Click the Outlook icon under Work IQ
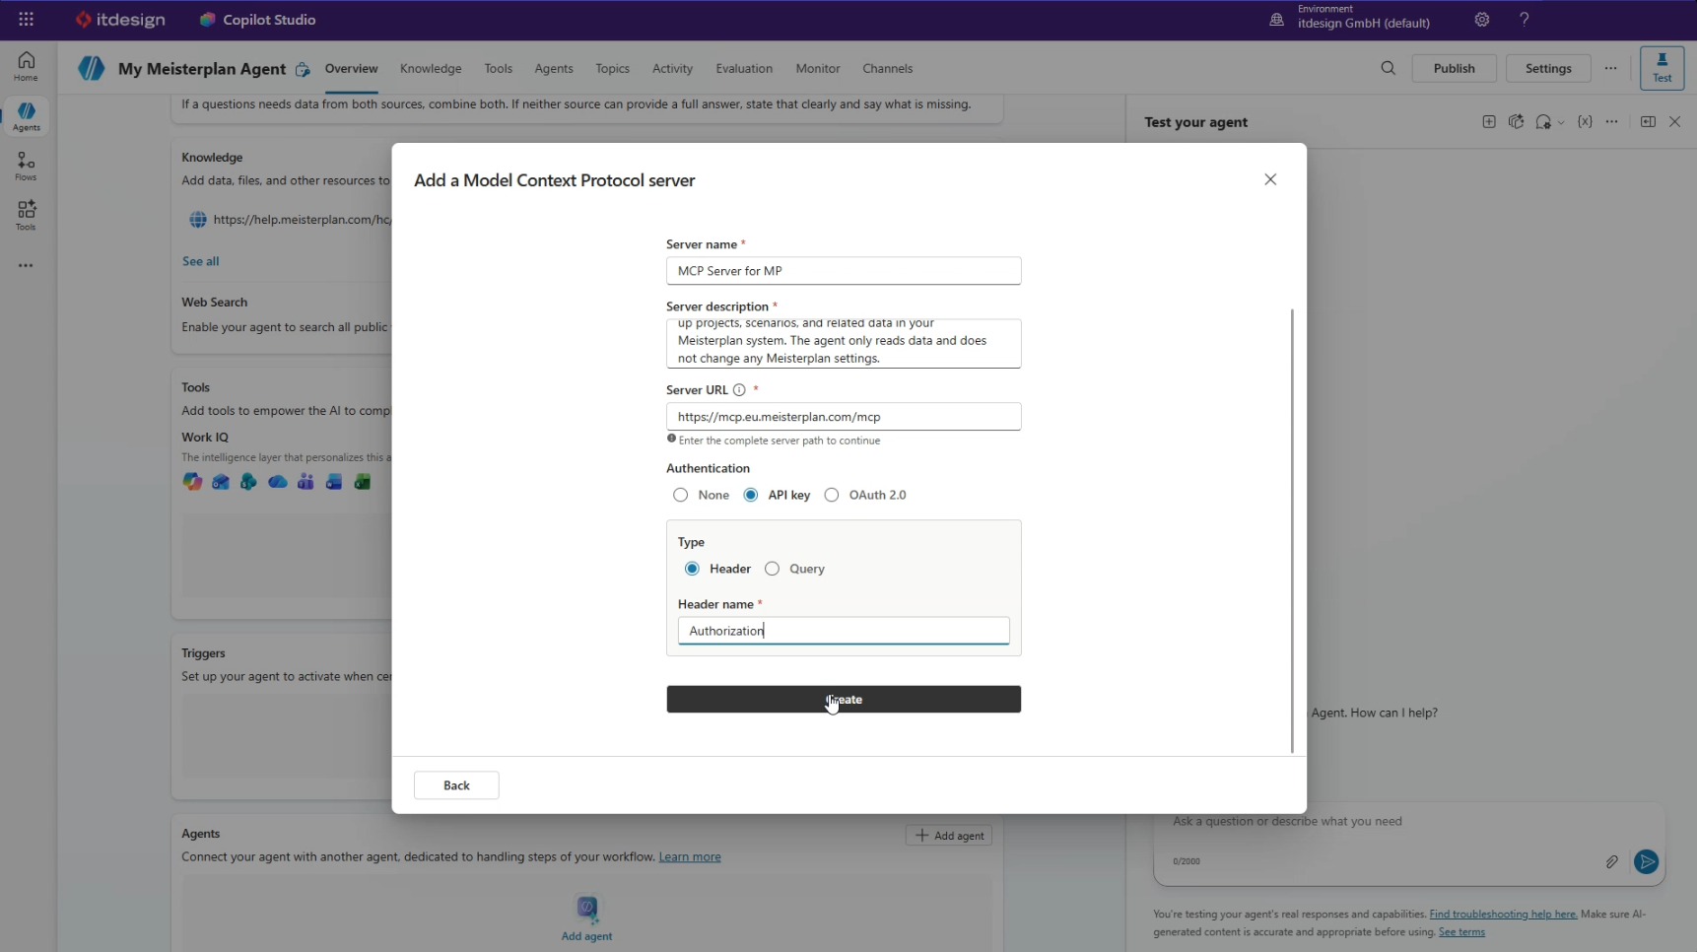 click(x=221, y=482)
